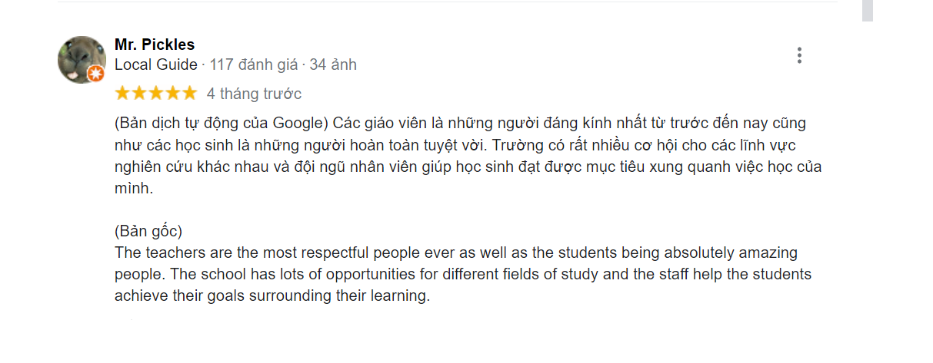Viewport: 933px width, 363px height.
Task: Click the original English review paragraph
Action: (462, 274)
